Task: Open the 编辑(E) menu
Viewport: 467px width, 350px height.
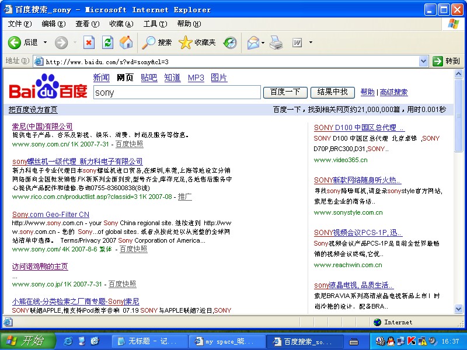Action: [54, 24]
